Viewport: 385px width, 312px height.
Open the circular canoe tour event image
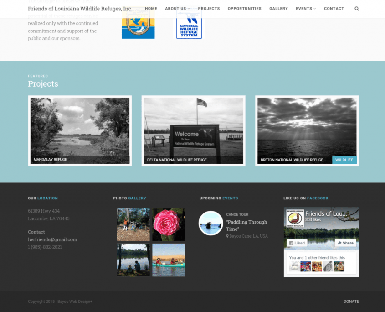click(x=210, y=223)
